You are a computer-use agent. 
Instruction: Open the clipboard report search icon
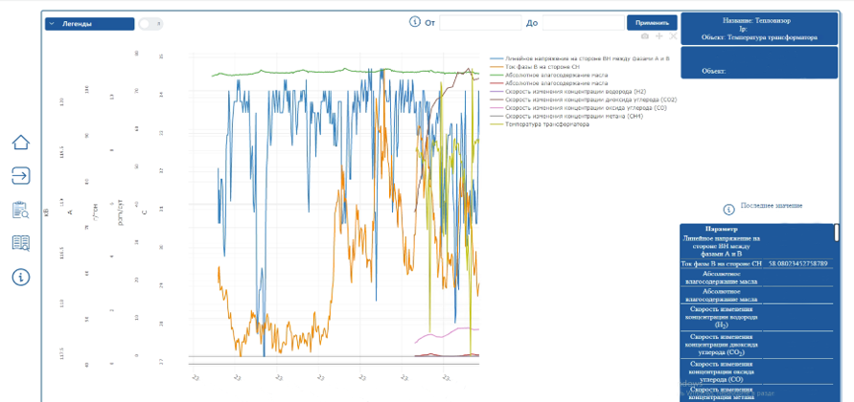coord(21,210)
